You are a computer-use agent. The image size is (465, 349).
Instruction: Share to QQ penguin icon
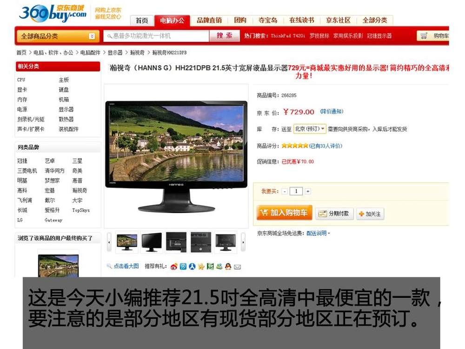click(x=228, y=267)
